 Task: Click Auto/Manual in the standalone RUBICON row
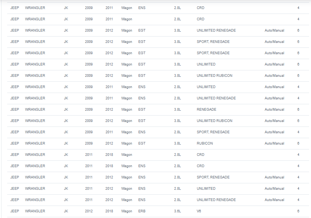[x=274, y=143]
